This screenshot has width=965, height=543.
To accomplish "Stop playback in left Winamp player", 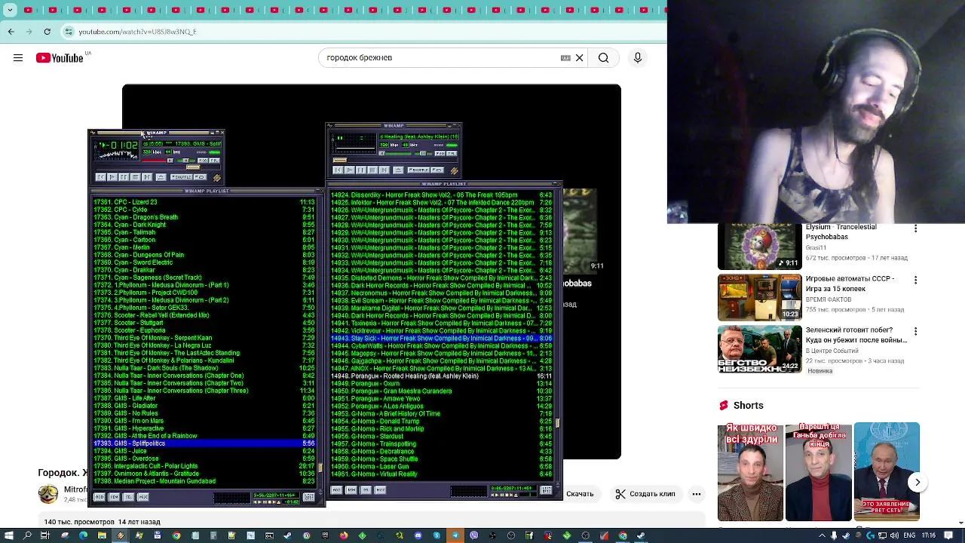I will pyautogui.click(x=136, y=177).
